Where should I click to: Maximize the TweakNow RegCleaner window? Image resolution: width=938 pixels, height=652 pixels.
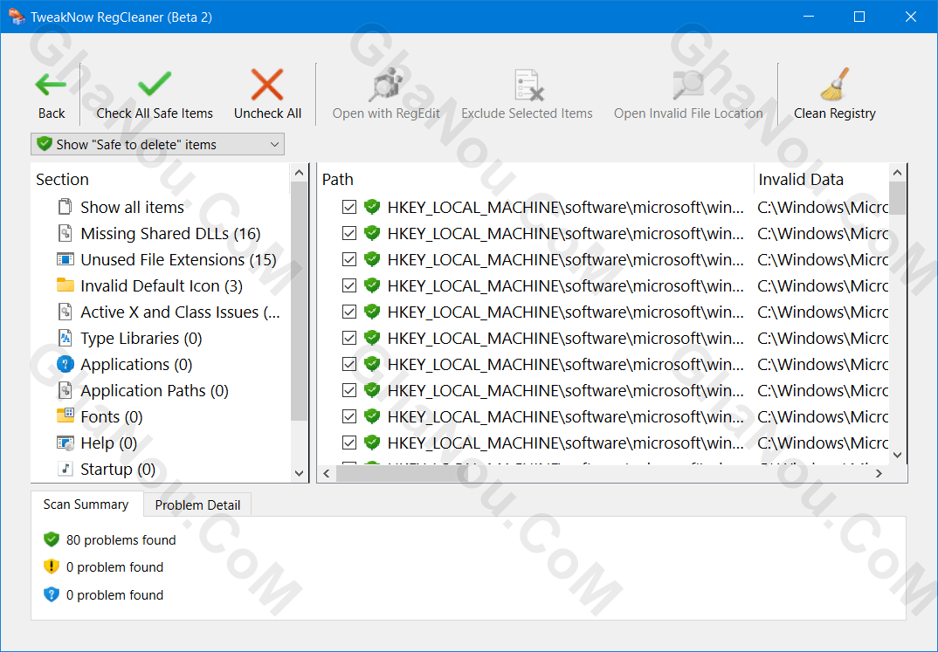tap(859, 17)
